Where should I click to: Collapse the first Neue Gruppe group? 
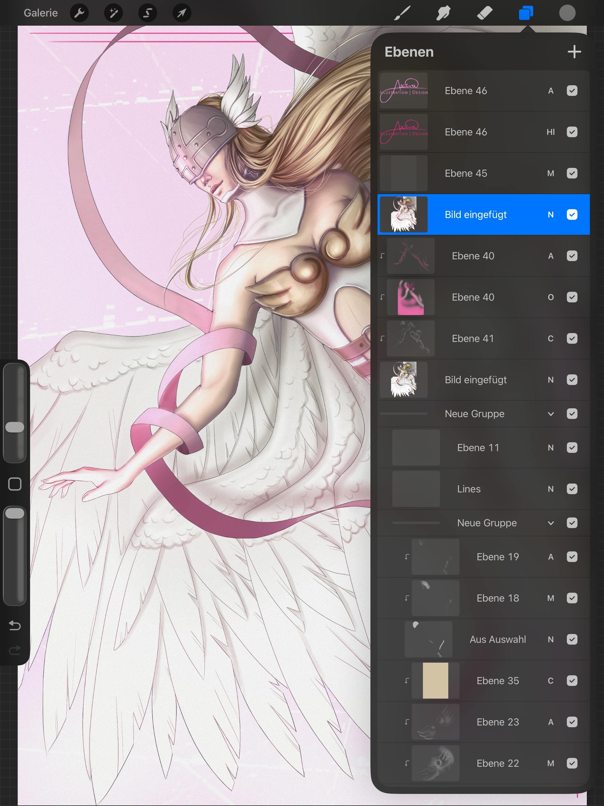[x=551, y=414]
